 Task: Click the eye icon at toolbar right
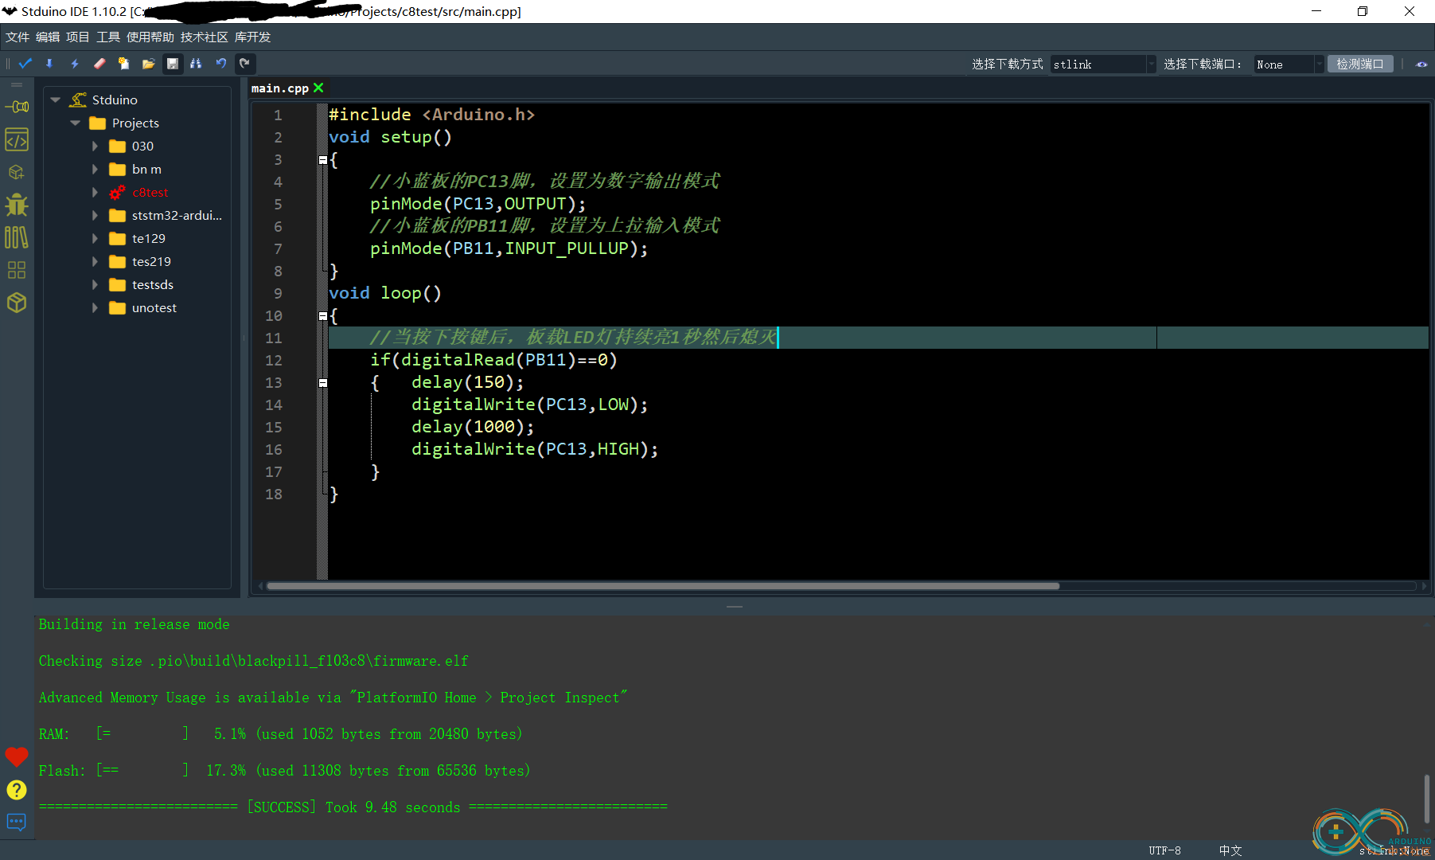tap(1421, 64)
